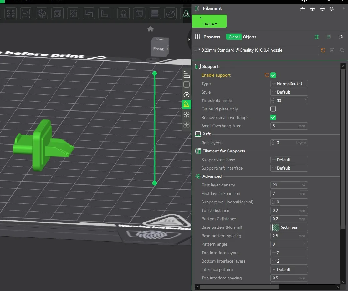Open the color painting palette tool
The width and height of the screenshot is (348, 291).
(x=171, y=13)
